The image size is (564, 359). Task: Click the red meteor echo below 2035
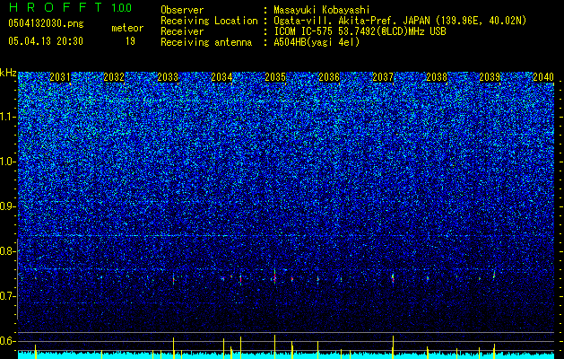tap(274, 277)
